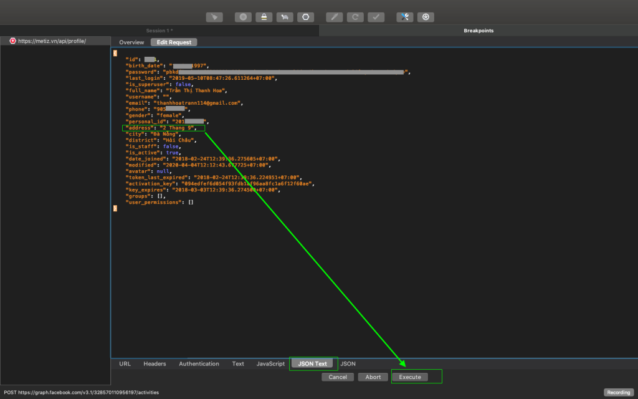Click the Cancel button
638x399 pixels.
coord(338,377)
